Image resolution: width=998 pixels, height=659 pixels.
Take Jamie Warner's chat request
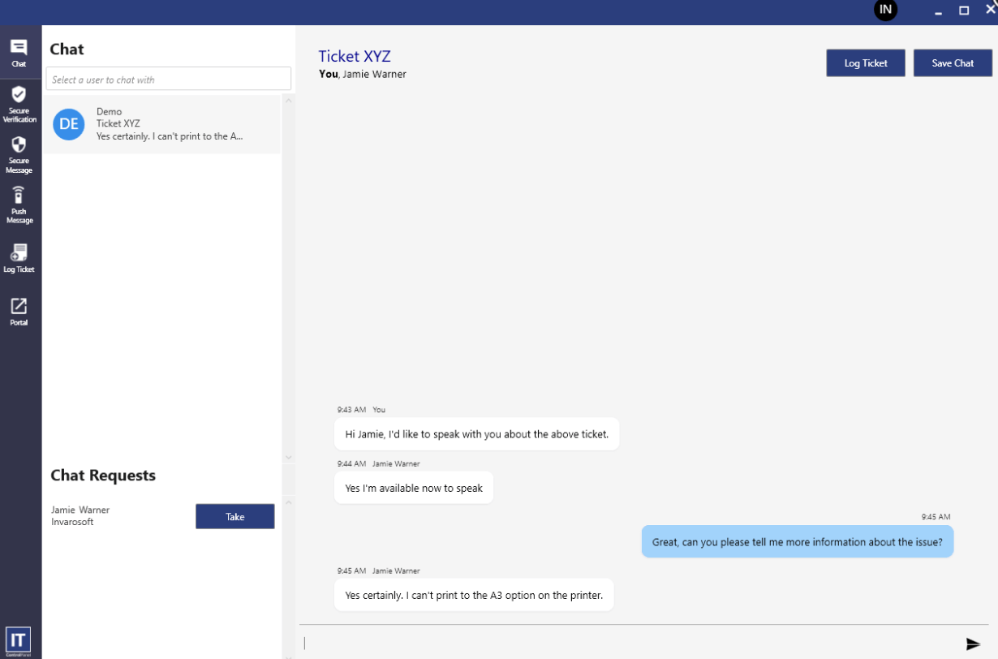pyautogui.click(x=234, y=516)
